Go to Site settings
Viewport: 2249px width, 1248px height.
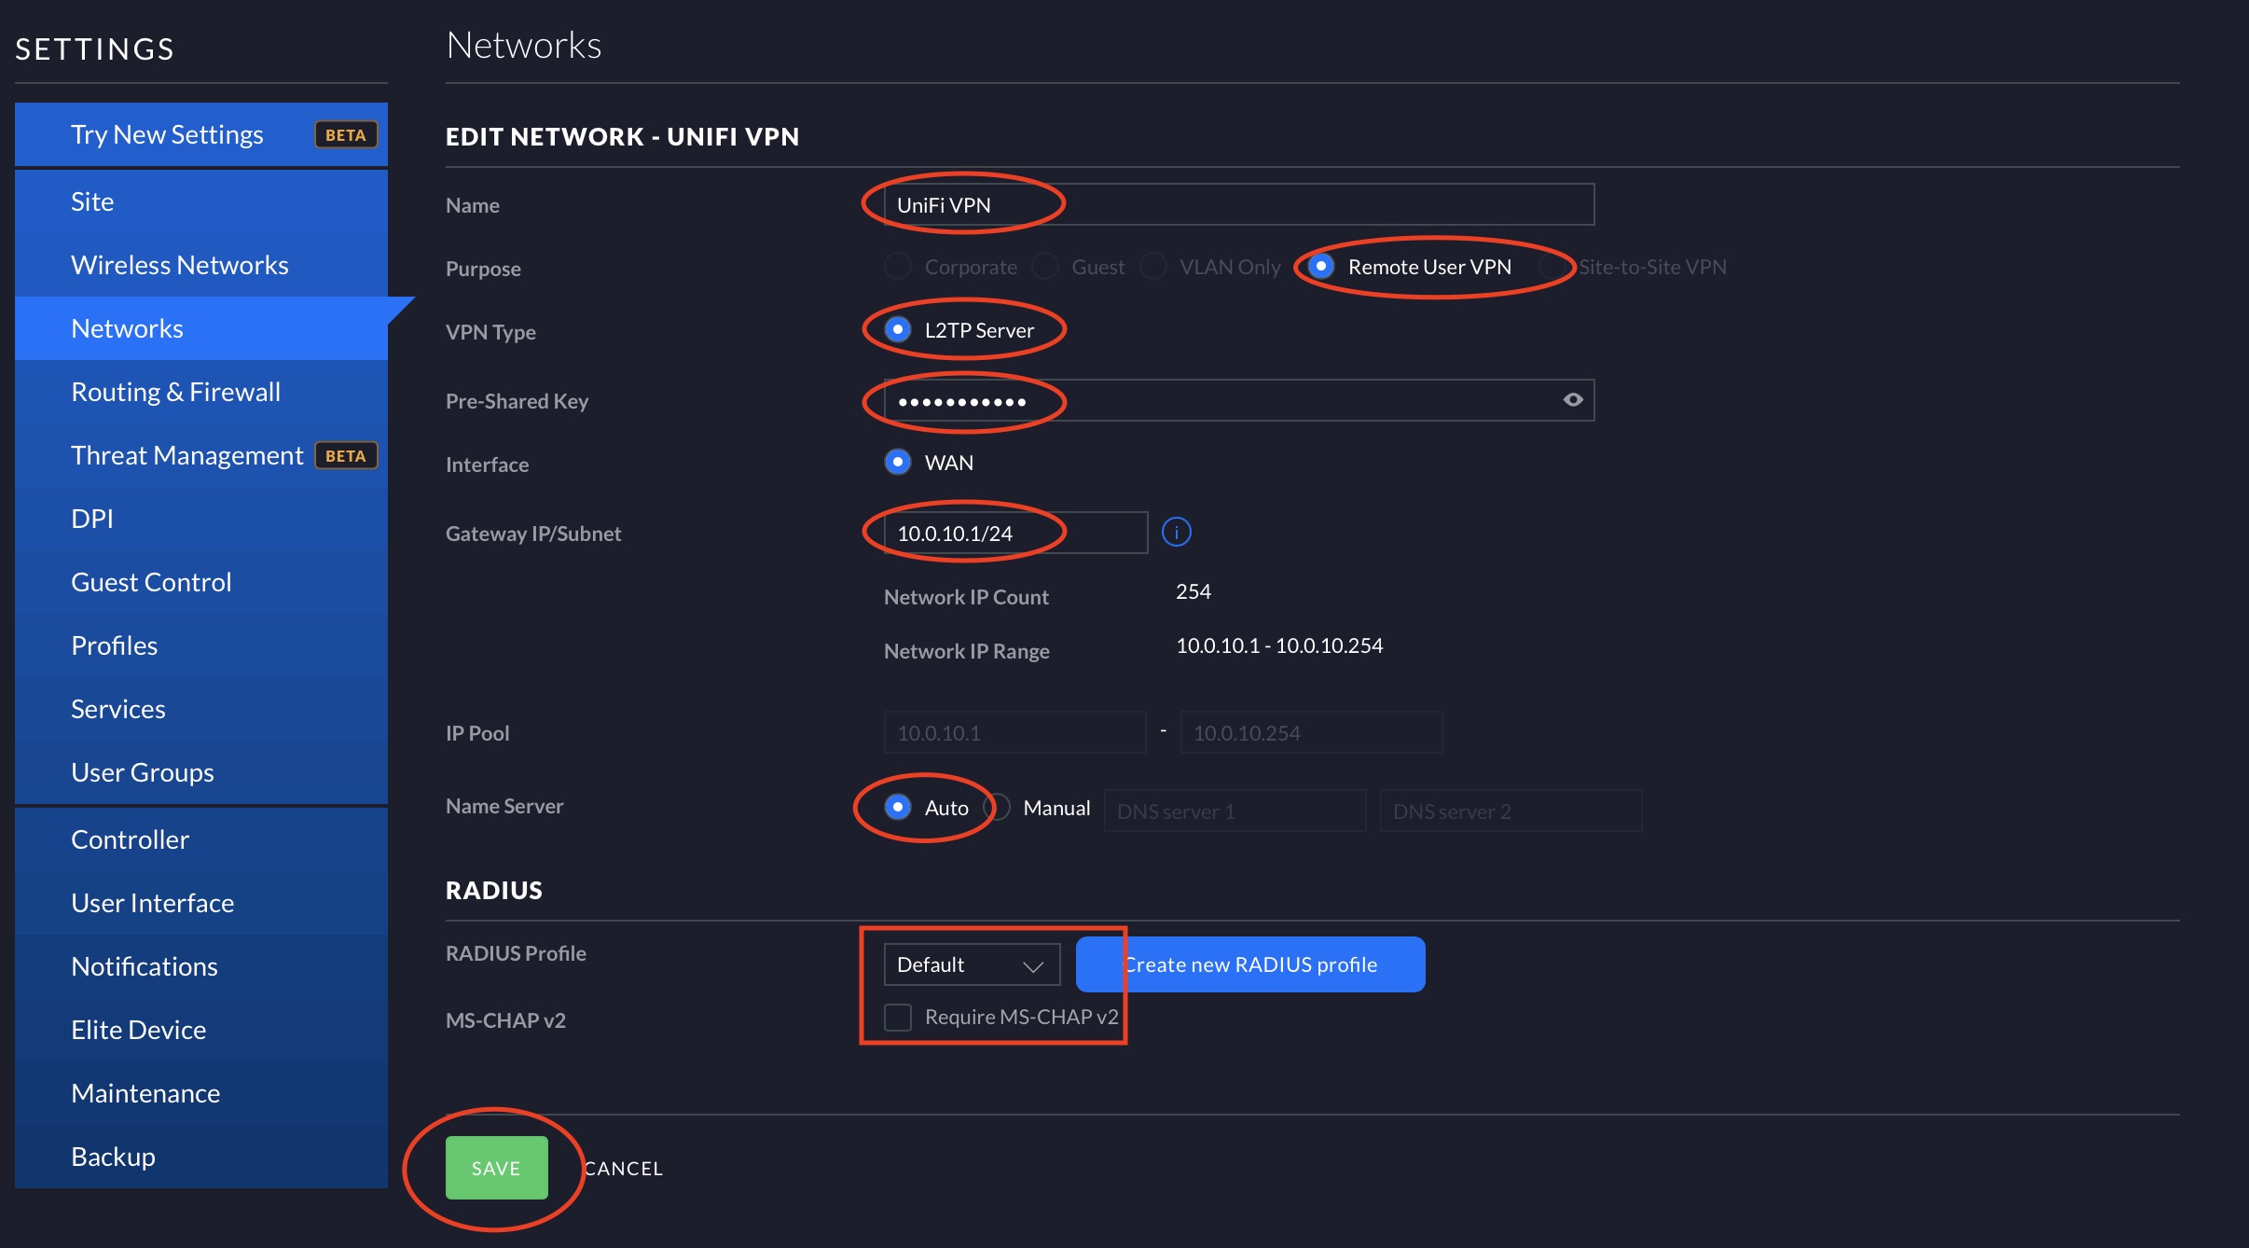[x=201, y=201]
